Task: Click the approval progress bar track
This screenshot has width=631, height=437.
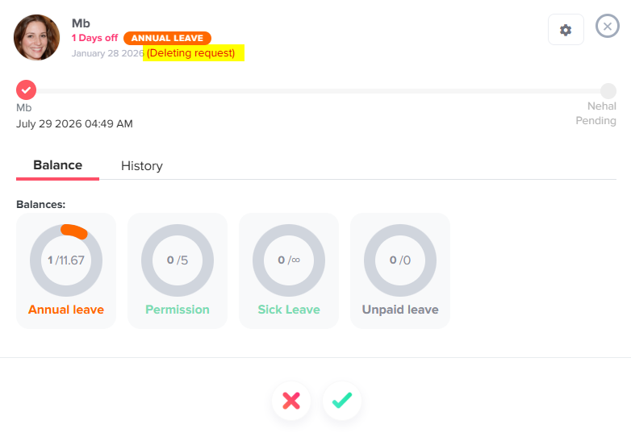Action: pyautogui.click(x=318, y=91)
